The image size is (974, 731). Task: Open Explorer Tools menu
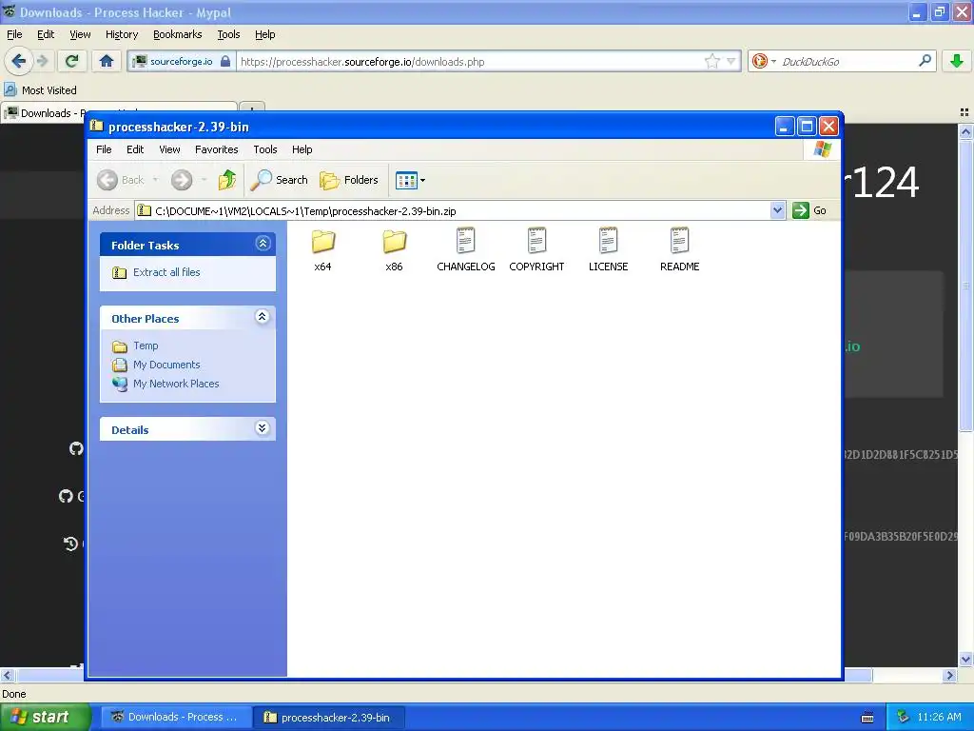265,149
